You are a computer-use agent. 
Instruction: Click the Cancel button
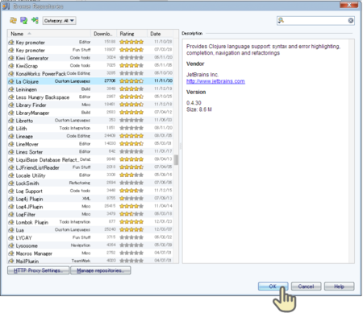[306, 286]
